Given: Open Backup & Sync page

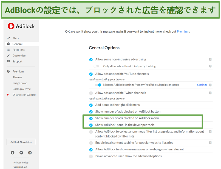Looking at the screenshot, I should tap(22, 89).
